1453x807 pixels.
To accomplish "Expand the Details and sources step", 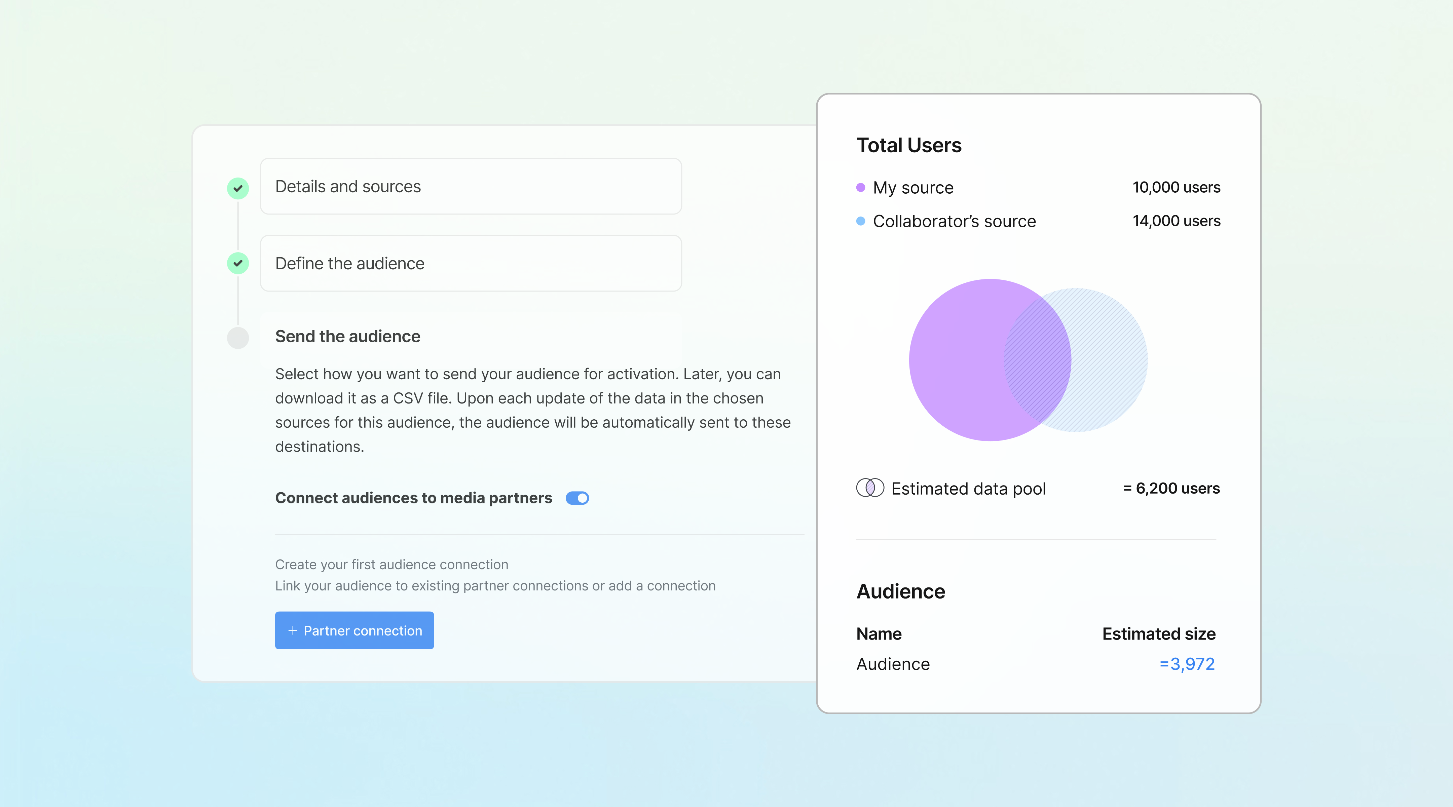I will tap(471, 186).
